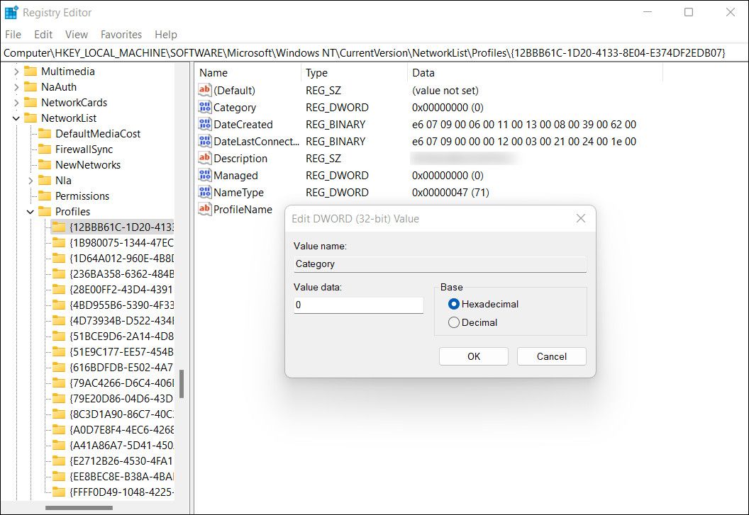Viewport: 749px width, 515px height.
Task: Click the NameType data 0x00000047 (71)
Action: tap(450, 193)
